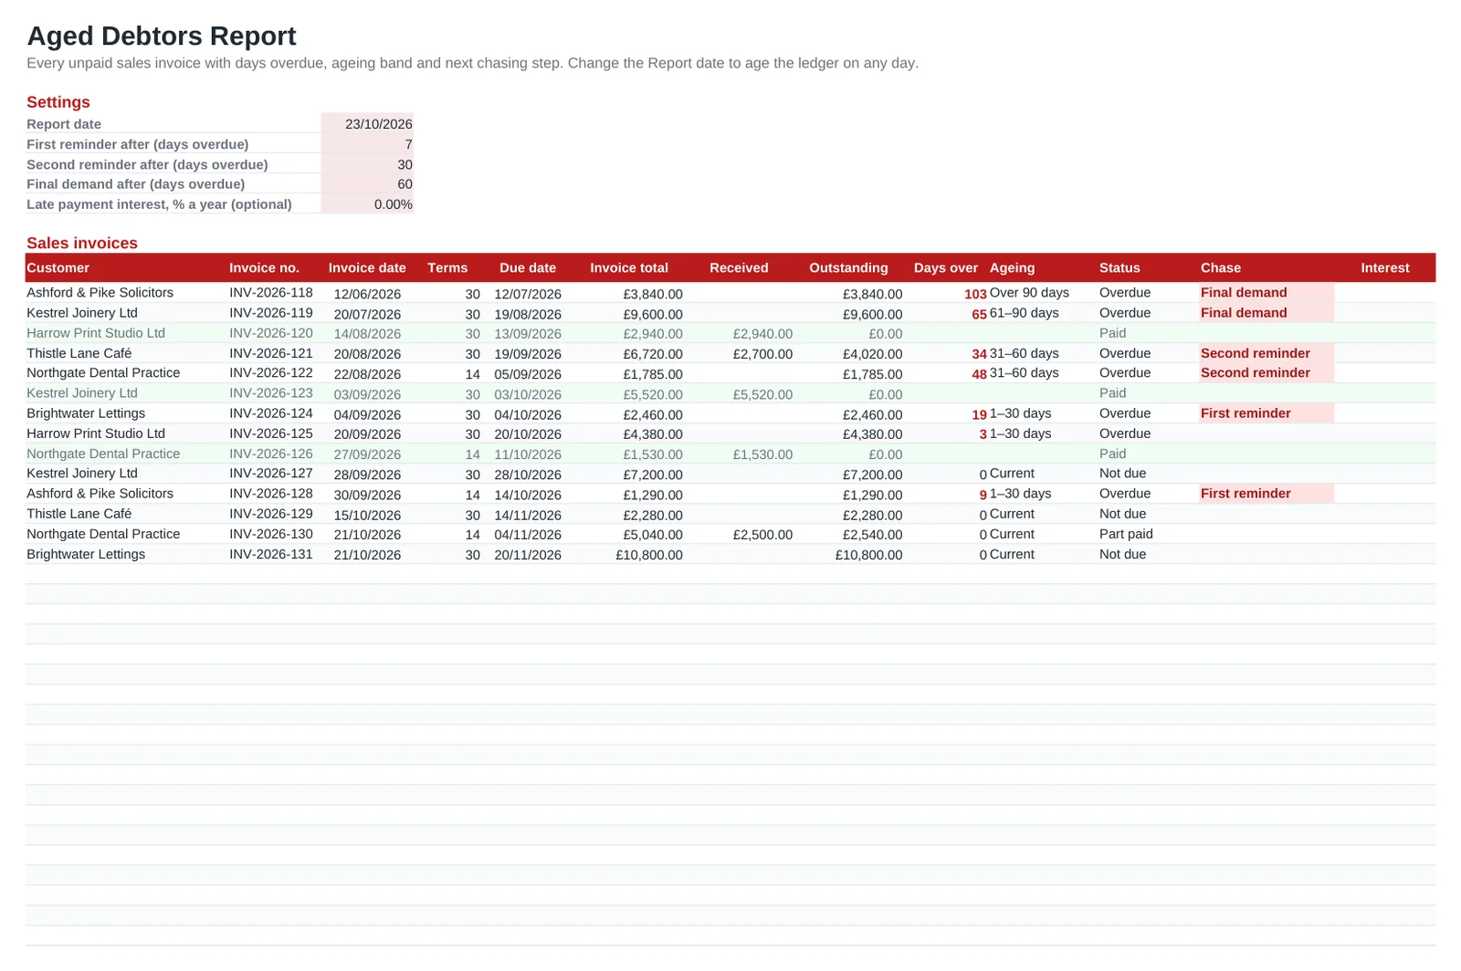Click the £2,500.00 received amount
This screenshot has height=971, width=1461.
click(762, 535)
